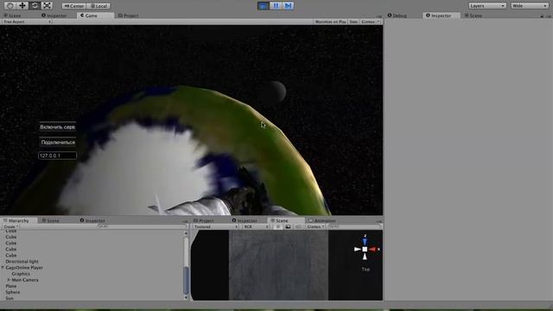
Task: Open the Inspector tab next to Hierarchy
Action: pyautogui.click(x=92, y=221)
